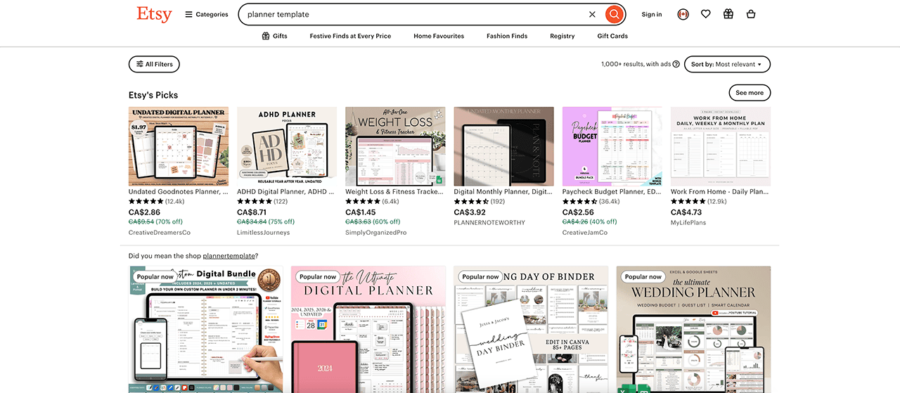
Task: Open Festive Finds at Every Price
Action: 350,36
